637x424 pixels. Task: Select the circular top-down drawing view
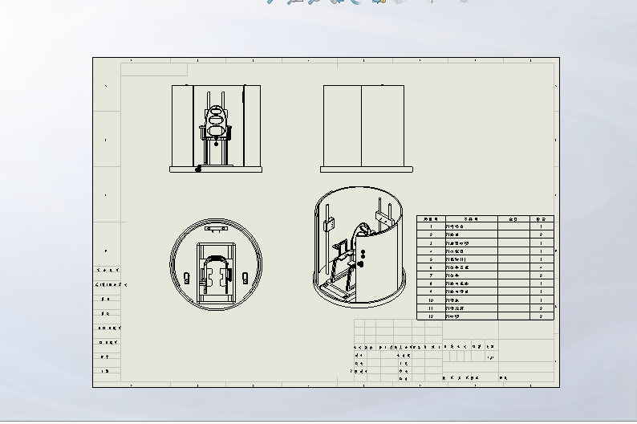pyautogui.click(x=216, y=265)
